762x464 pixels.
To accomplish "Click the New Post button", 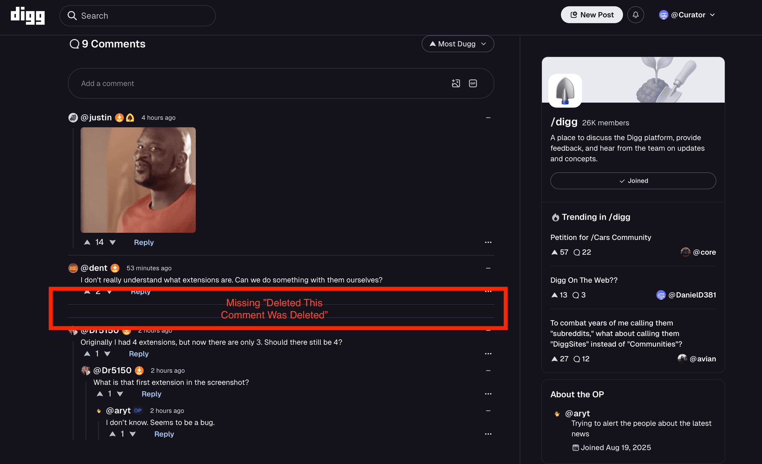I will pos(591,15).
